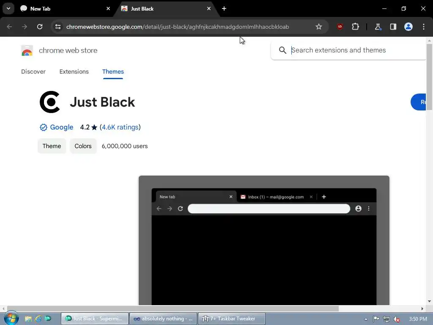Switch to 7+ Taskbar Tweaker window
Image resolution: width=433 pixels, height=325 pixels.
(x=232, y=319)
